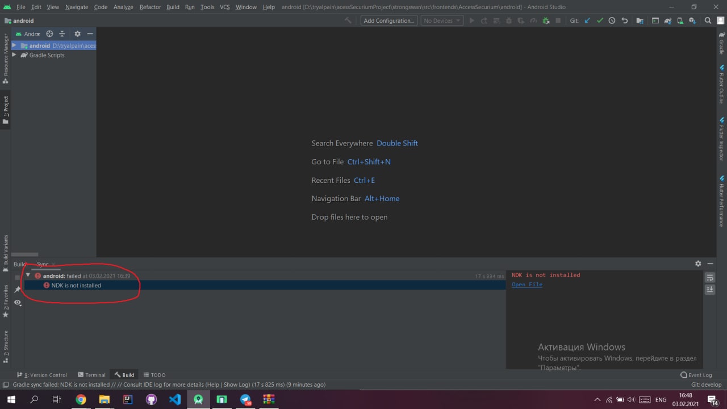Image resolution: width=727 pixels, height=409 pixels.
Task: Open the TODO tool window
Action: [x=154, y=375]
